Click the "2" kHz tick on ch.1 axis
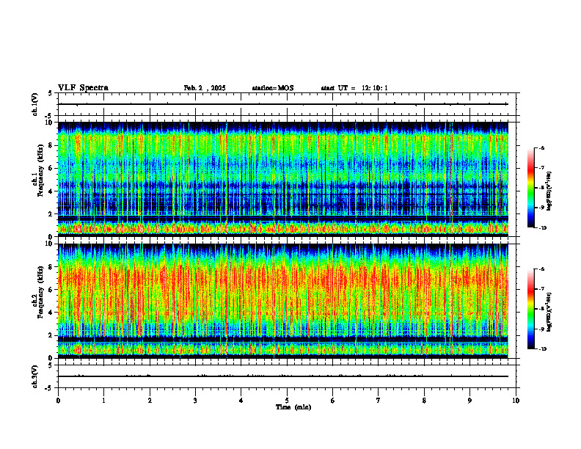Viewport: 581px width, 449px height. pyautogui.click(x=51, y=213)
